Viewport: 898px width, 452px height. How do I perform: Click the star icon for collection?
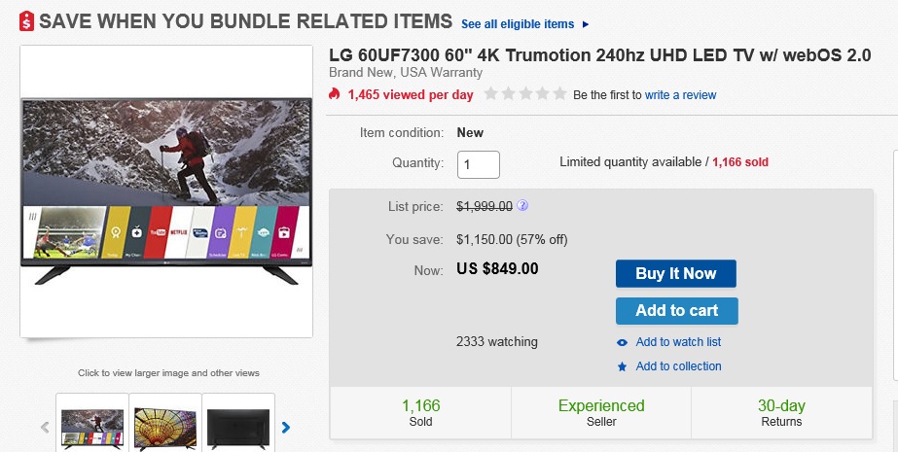click(623, 366)
